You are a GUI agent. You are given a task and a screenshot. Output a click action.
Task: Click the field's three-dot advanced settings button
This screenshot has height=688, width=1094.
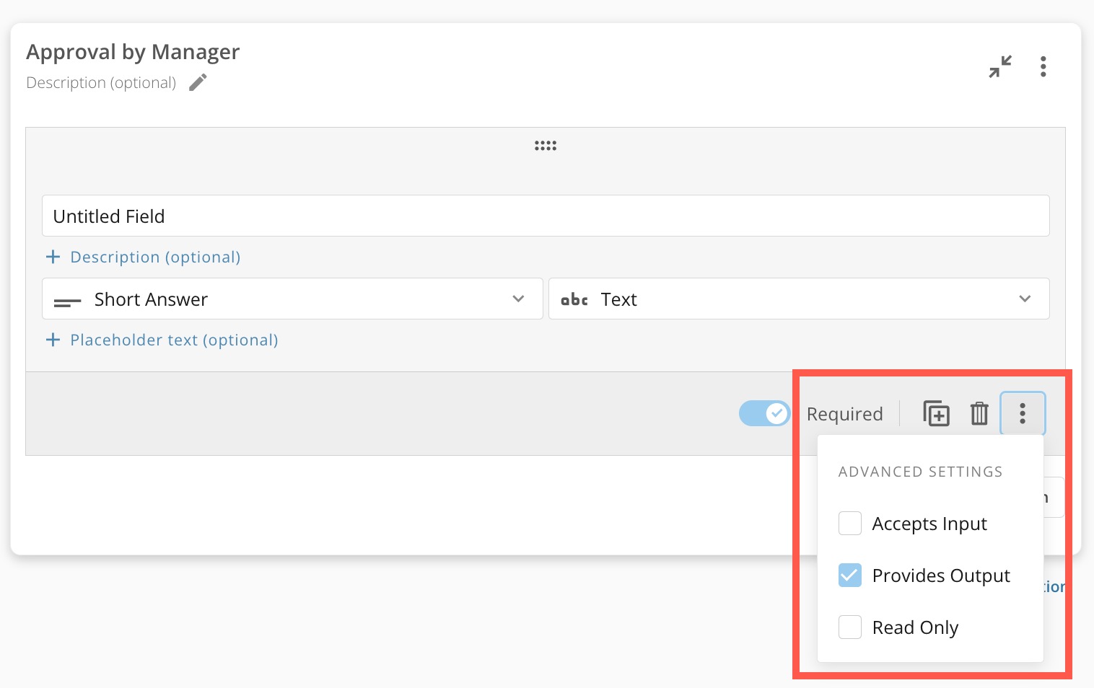(1022, 413)
